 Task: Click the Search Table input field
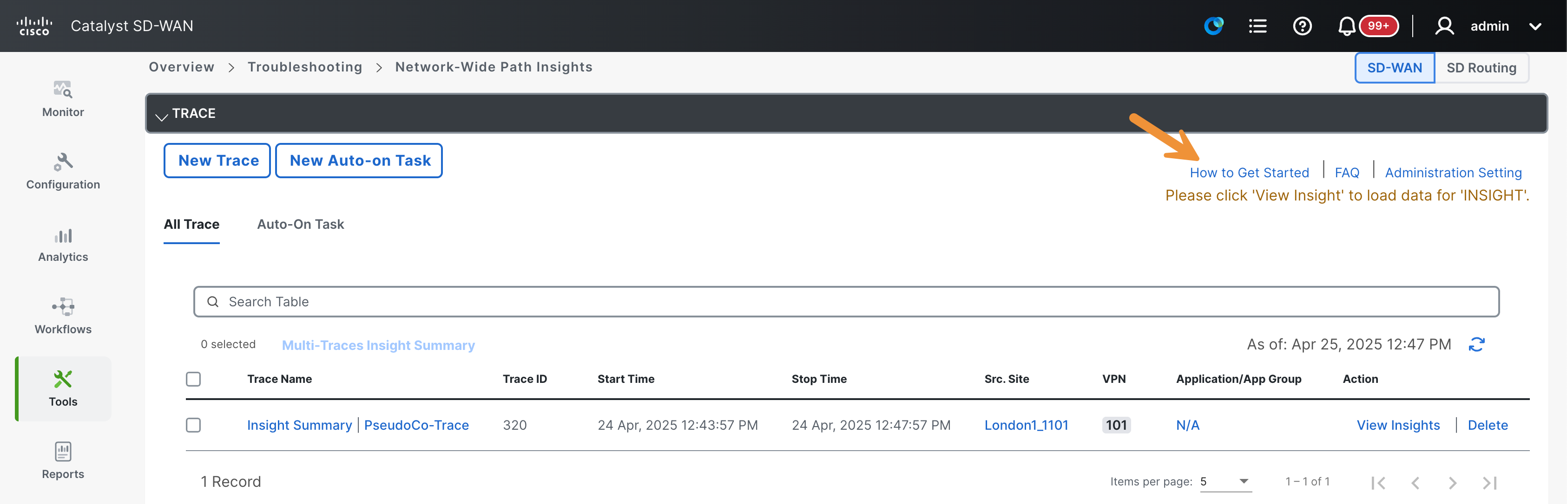[846, 302]
